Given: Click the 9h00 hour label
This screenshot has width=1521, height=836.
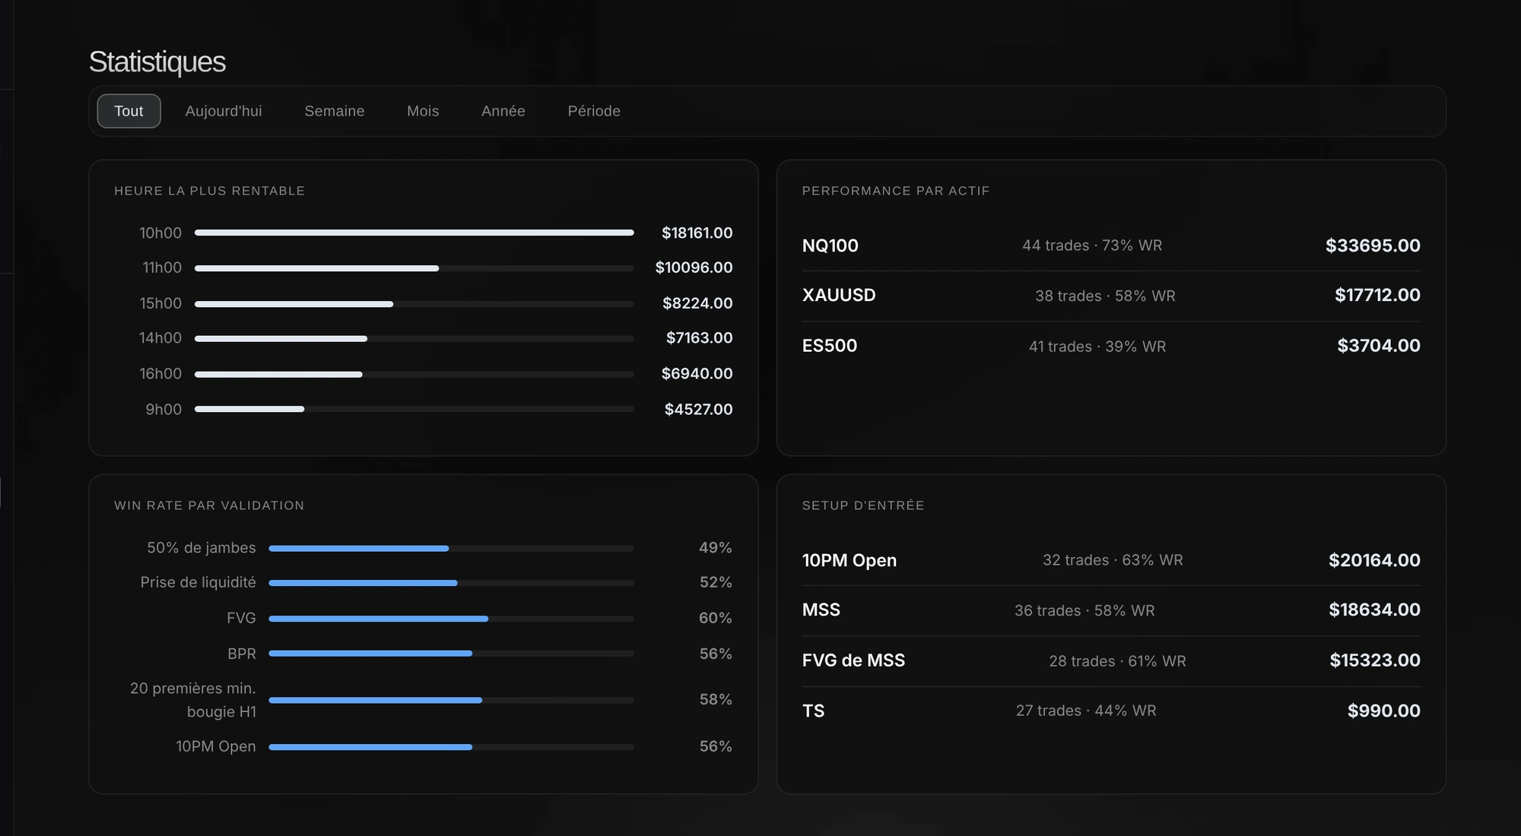Looking at the screenshot, I should click(x=164, y=410).
